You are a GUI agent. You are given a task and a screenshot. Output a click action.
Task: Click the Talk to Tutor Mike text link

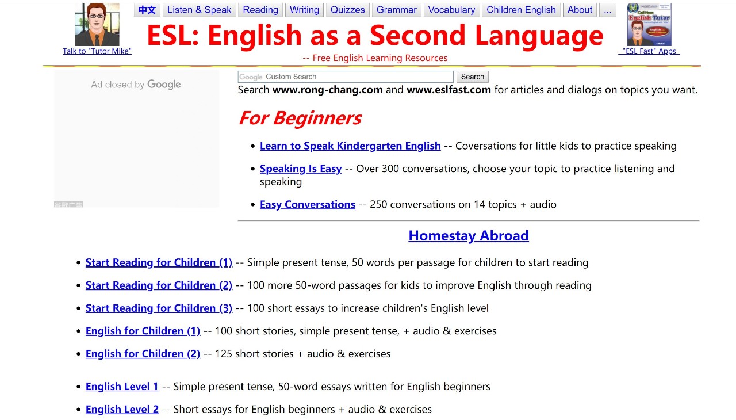point(97,51)
